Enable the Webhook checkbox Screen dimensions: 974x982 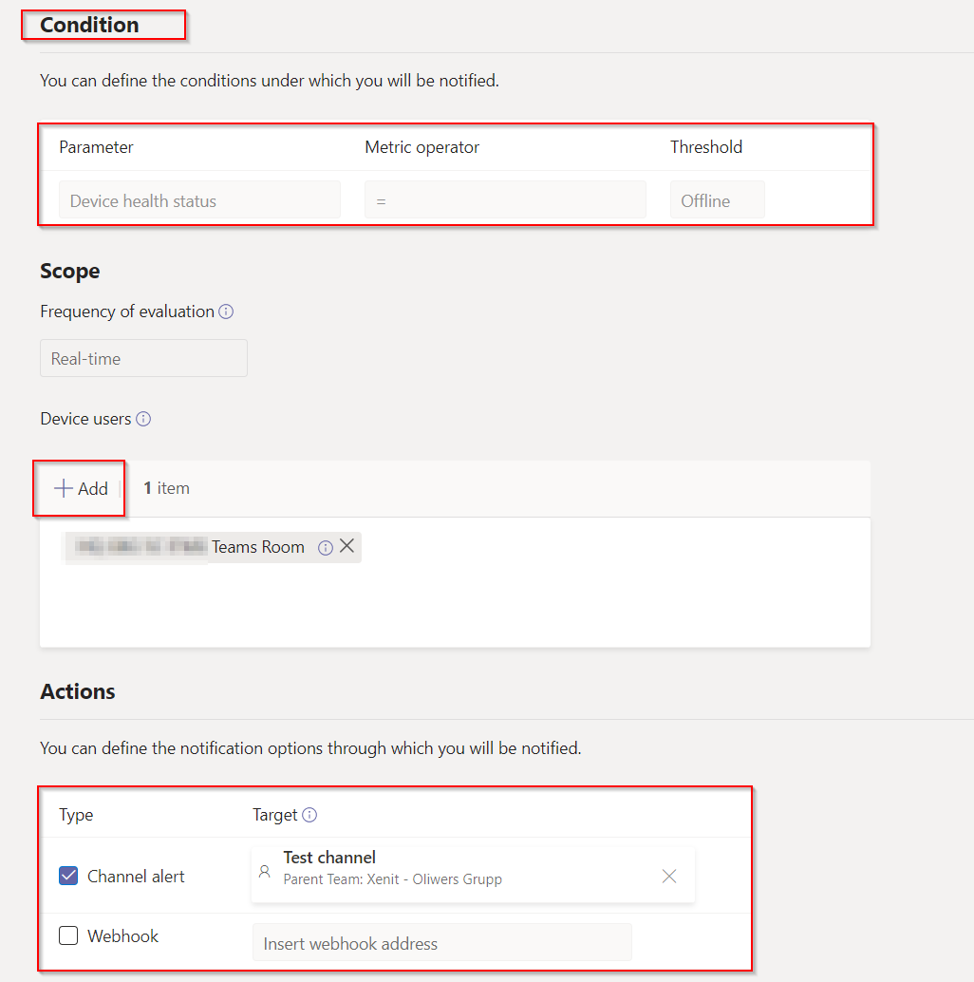coord(68,935)
